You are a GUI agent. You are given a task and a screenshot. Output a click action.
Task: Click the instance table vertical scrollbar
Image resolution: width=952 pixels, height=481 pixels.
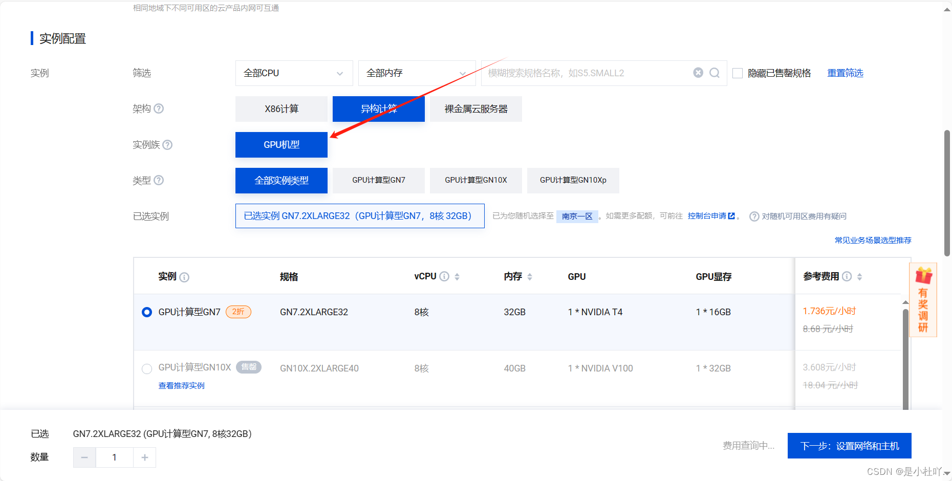click(x=905, y=358)
